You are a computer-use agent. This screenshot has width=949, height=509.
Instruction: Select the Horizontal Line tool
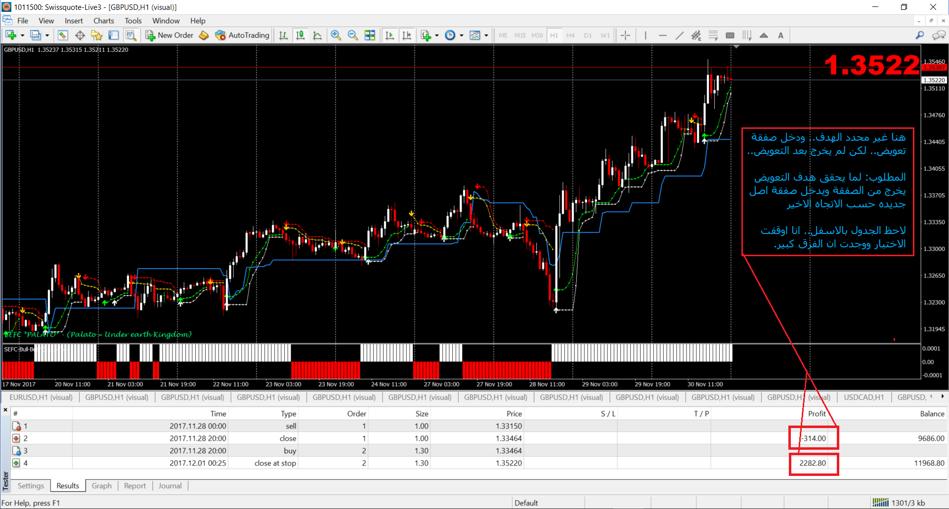(663, 35)
